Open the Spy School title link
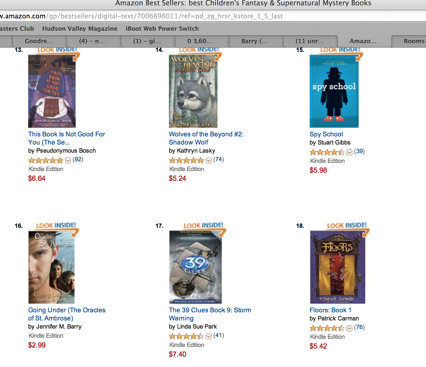Image resolution: width=426 pixels, height=367 pixels. pos(326,134)
